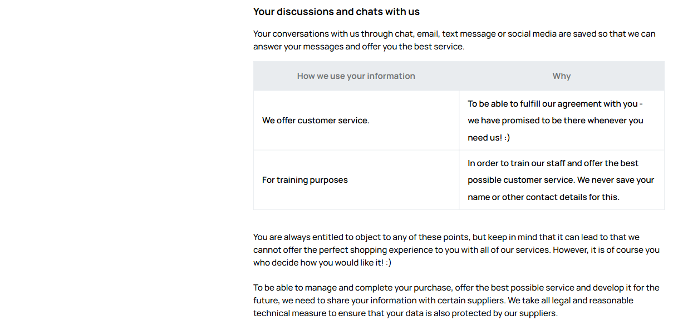This screenshot has height=325, width=673.
Task: Click the line "we have promised to be there whenever you"
Action: point(555,121)
